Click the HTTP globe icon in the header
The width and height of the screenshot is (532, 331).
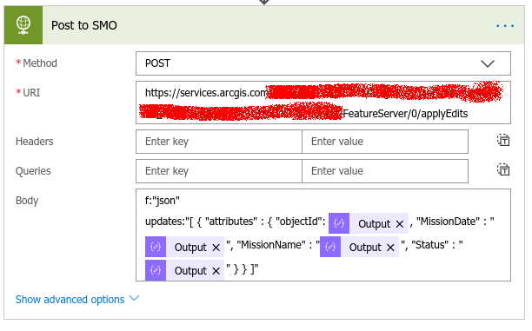click(x=23, y=25)
